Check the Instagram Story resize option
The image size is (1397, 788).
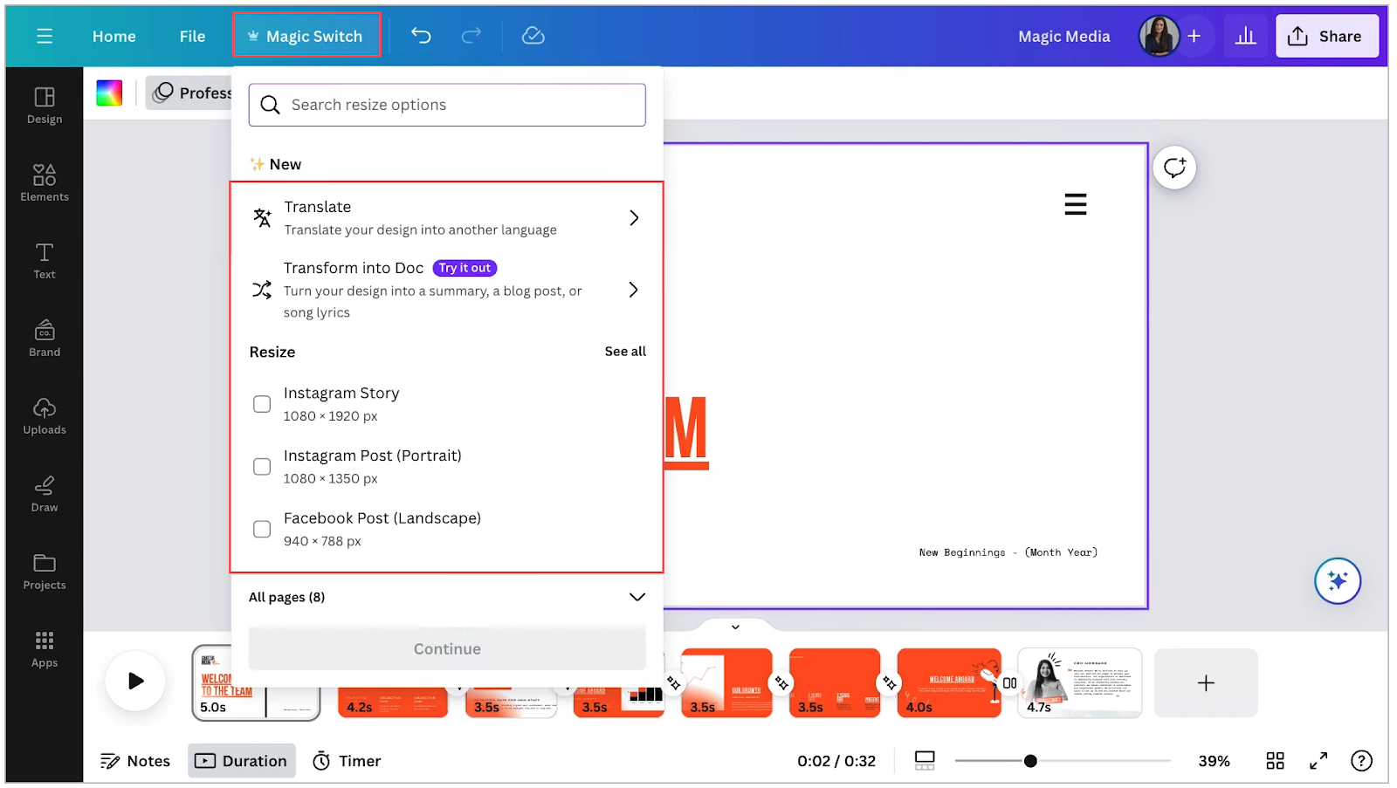[262, 404]
